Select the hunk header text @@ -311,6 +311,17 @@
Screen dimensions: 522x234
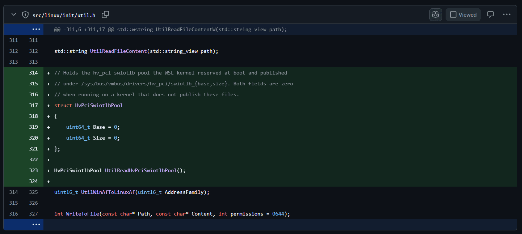tap(84, 29)
